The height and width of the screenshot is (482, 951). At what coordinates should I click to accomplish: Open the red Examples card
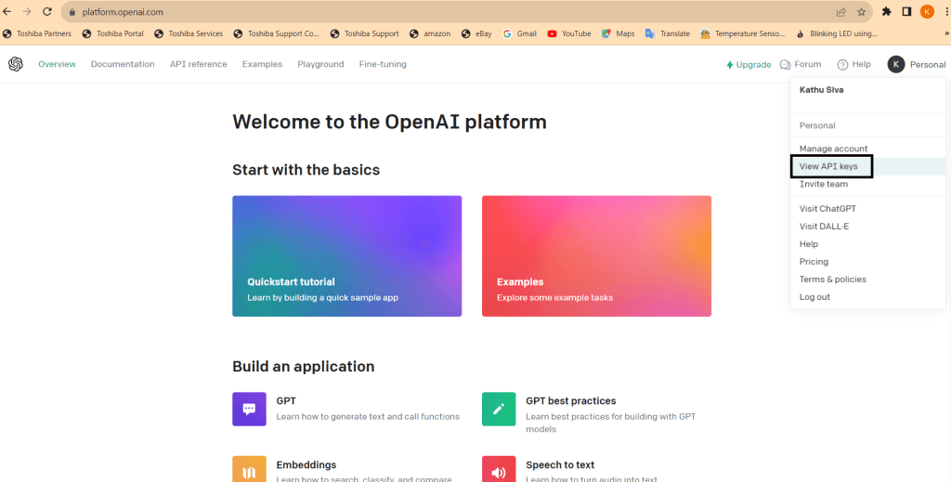pyautogui.click(x=596, y=255)
